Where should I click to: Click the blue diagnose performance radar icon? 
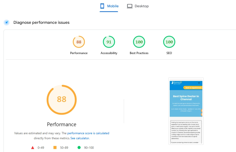click(7, 23)
